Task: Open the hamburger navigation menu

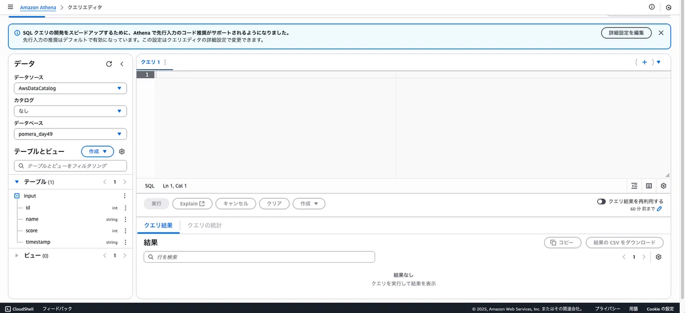Action: point(10,7)
